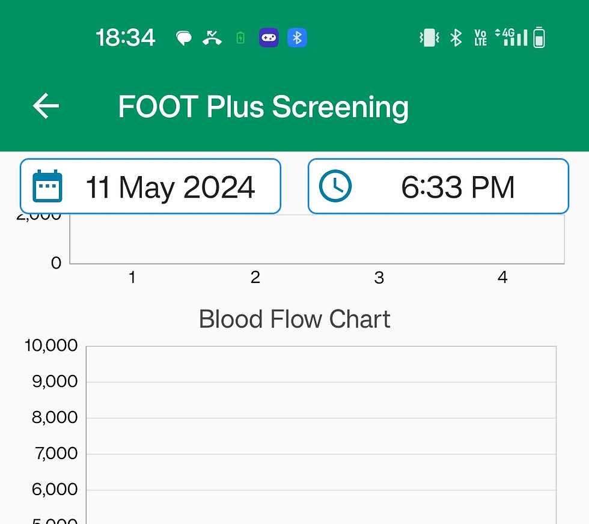Tap the 10,000 y-axis label
The height and width of the screenshot is (524, 589).
point(51,346)
